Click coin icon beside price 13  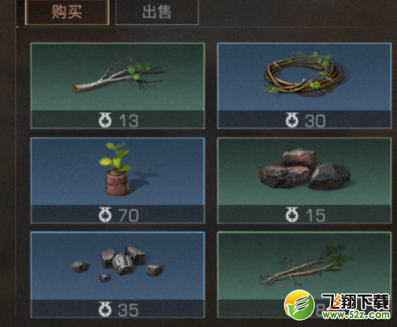pos(105,120)
